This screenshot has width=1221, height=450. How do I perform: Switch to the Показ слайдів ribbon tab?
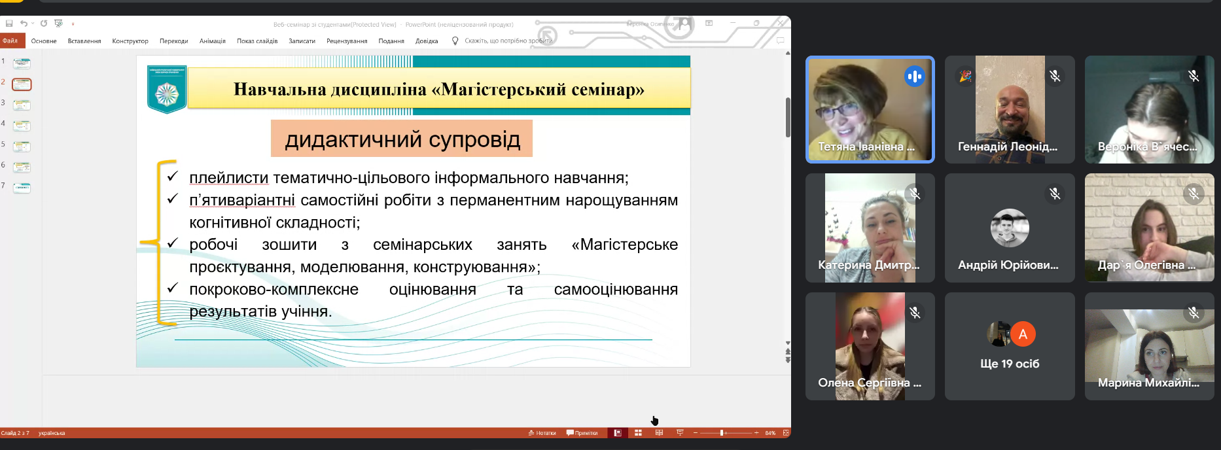[257, 41]
